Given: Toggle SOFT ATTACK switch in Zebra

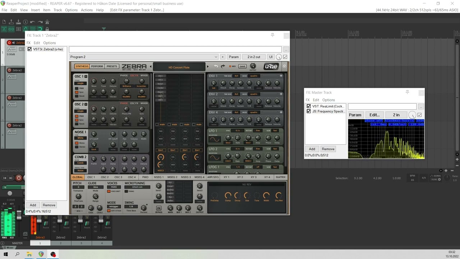Looking at the screenshot, I should 109,211.
